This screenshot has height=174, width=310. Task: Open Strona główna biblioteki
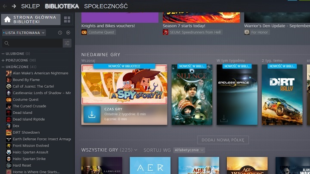[x=31, y=19]
